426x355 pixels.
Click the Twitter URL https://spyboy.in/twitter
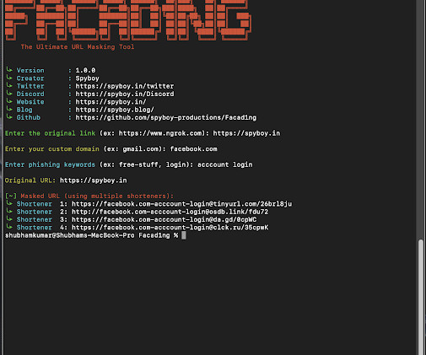coord(125,86)
